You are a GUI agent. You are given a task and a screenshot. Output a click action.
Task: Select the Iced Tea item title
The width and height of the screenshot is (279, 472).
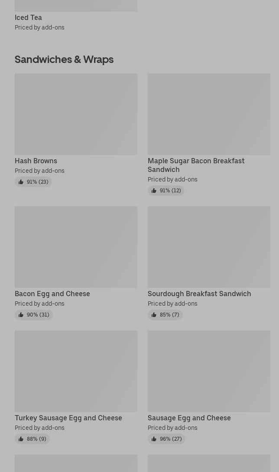pyautogui.click(x=28, y=17)
